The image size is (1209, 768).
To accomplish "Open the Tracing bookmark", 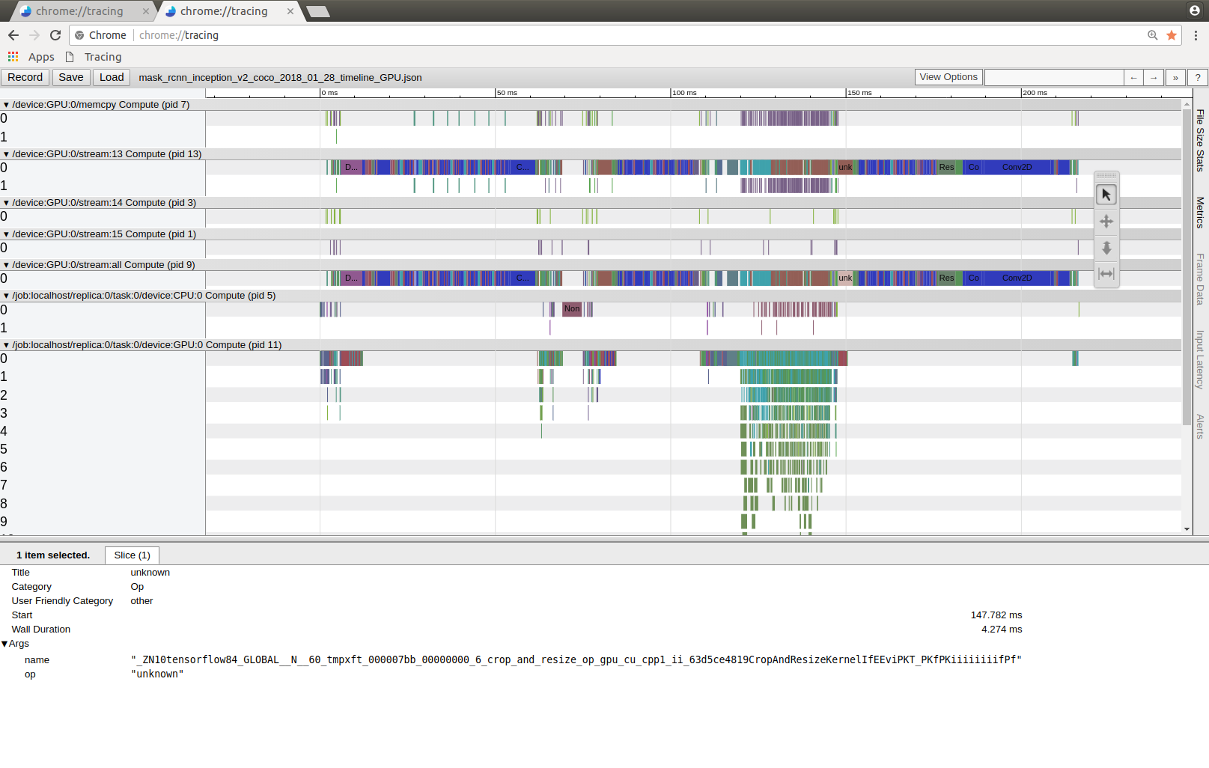I will (94, 57).
